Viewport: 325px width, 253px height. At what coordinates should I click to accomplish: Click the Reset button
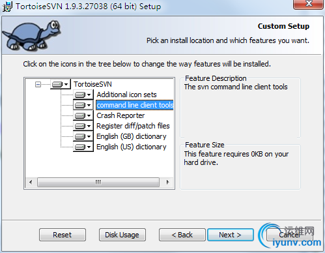pos(63,235)
